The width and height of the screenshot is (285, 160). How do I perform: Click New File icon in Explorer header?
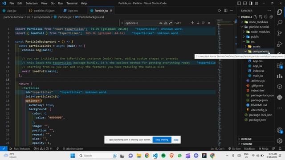[x=255, y=17]
